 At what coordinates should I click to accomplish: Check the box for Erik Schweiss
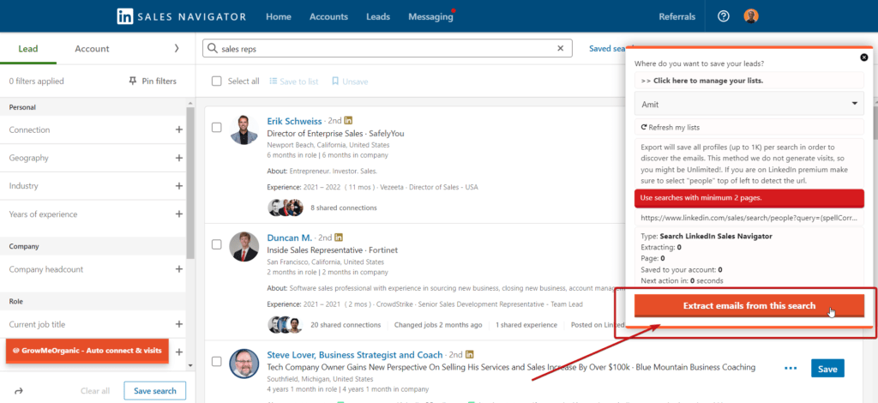coord(217,128)
